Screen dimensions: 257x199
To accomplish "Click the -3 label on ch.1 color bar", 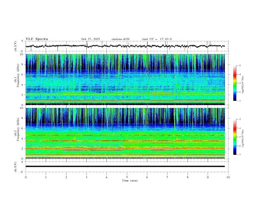I will click(239, 65).
